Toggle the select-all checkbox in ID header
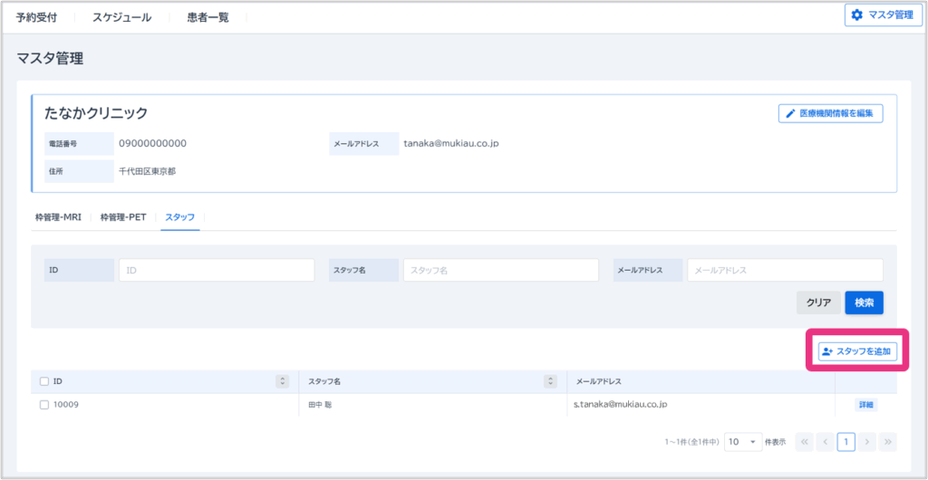 44,381
